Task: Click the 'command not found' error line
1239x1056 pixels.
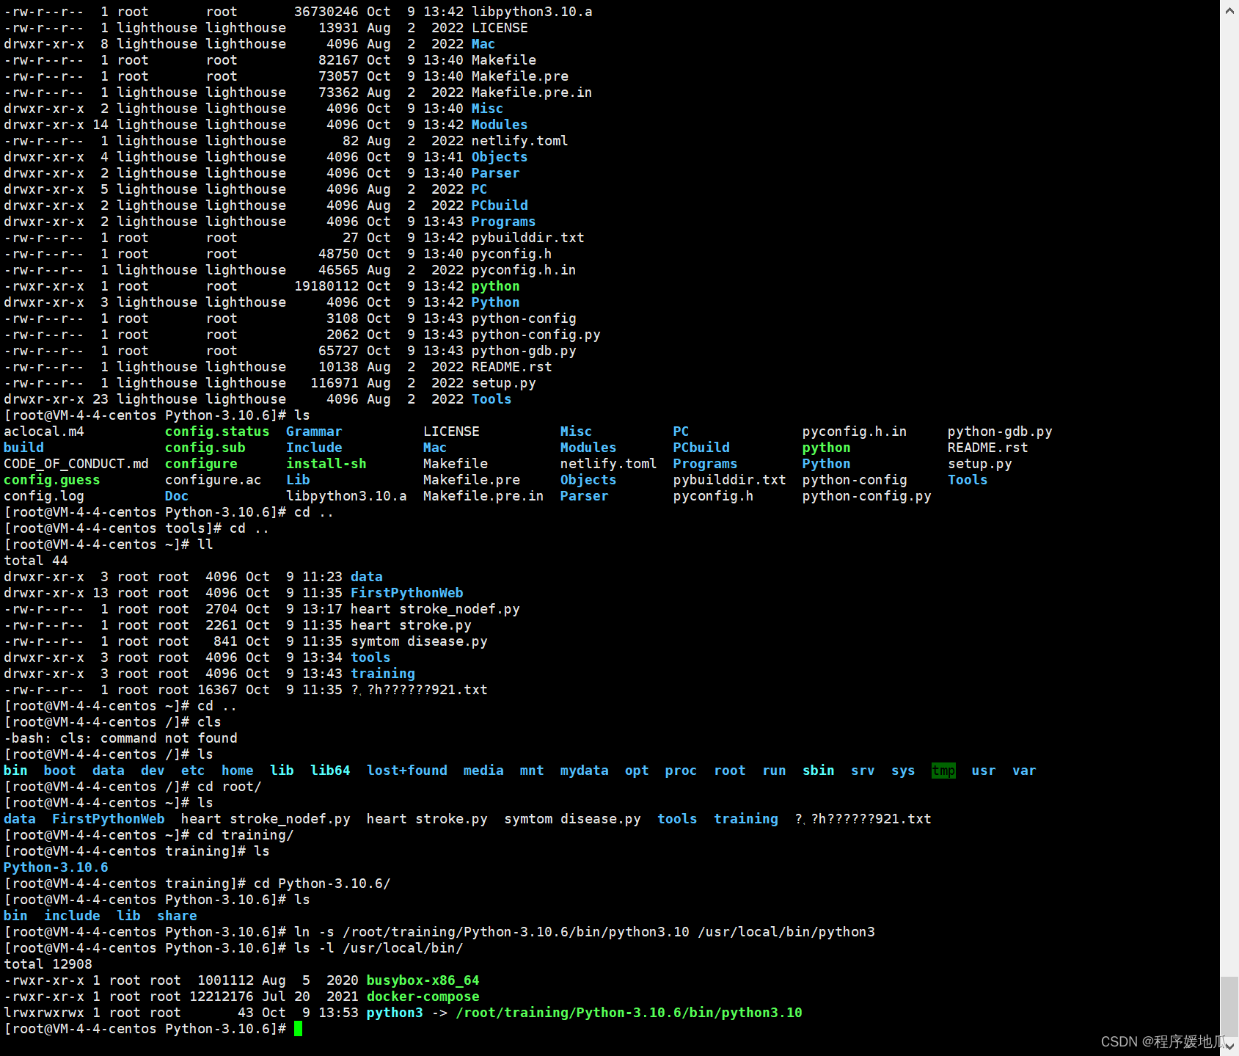Action: 121,738
